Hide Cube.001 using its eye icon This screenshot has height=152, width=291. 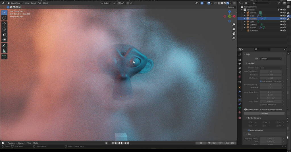281,19
